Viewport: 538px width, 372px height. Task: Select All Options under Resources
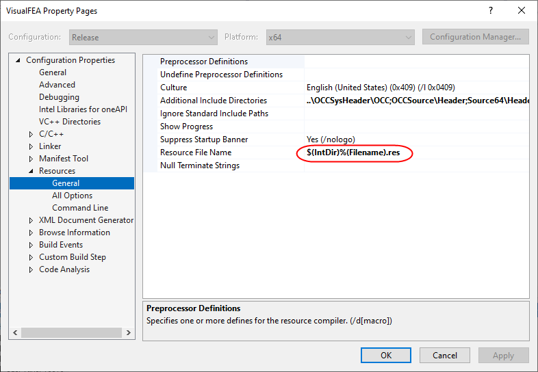[72, 196]
